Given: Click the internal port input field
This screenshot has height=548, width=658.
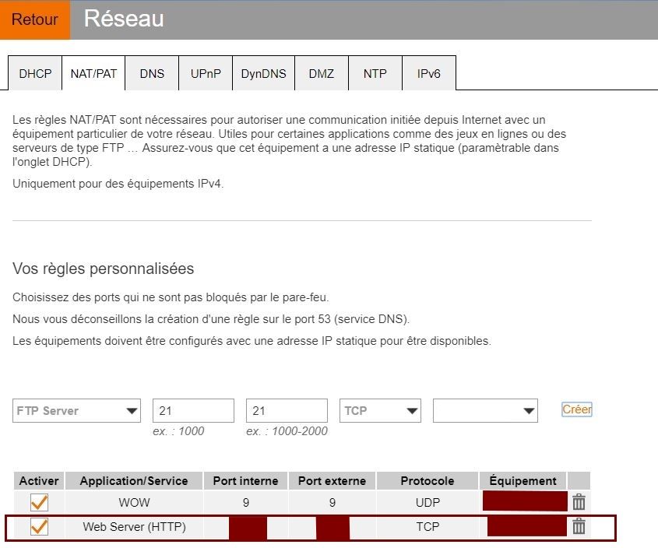Looking at the screenshot, I should click(x=193, y=411).
